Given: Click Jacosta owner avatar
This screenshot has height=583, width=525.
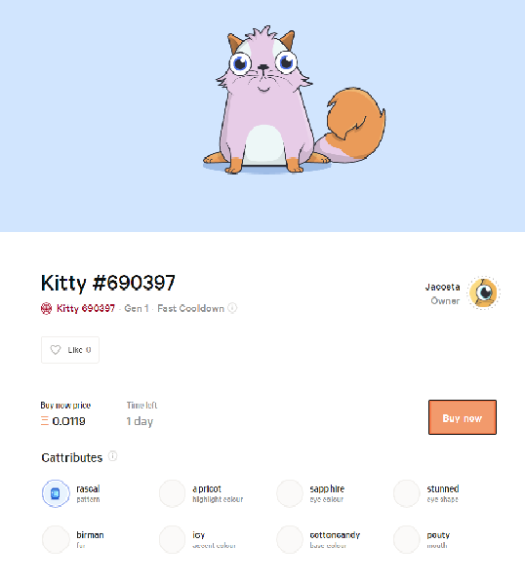Looking at the screenshot, I should click(483, 293).
